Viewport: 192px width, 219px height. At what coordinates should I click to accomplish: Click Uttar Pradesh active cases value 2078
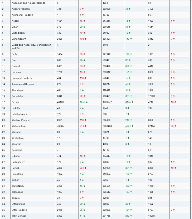[60, 210]
